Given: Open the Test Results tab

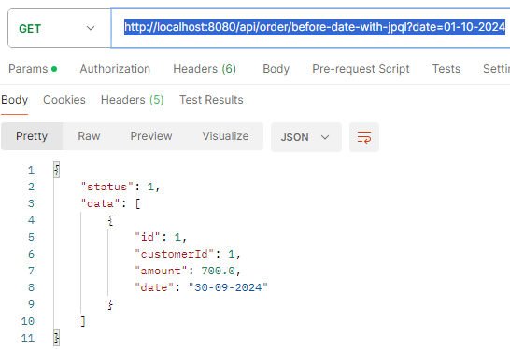Looking at the screenshot, I should 211,100.
